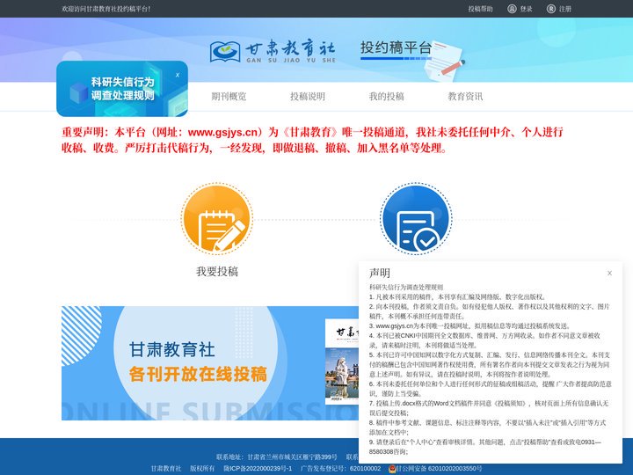The image size is (633, 475).
Task: Click the login user icon
Action: [x=512, y=9]
